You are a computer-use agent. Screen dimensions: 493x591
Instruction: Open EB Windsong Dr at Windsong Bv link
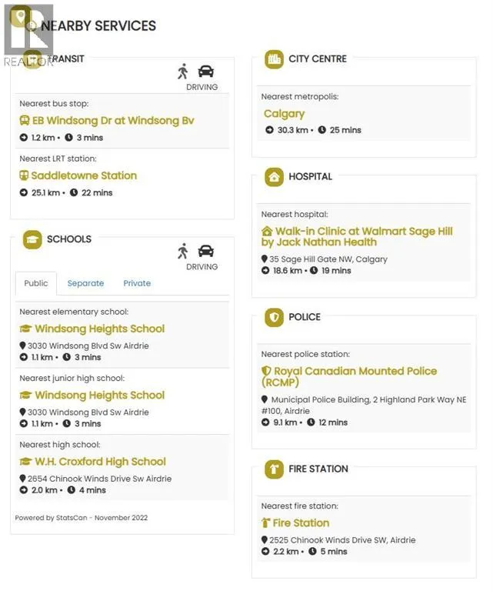pos(112,121)
